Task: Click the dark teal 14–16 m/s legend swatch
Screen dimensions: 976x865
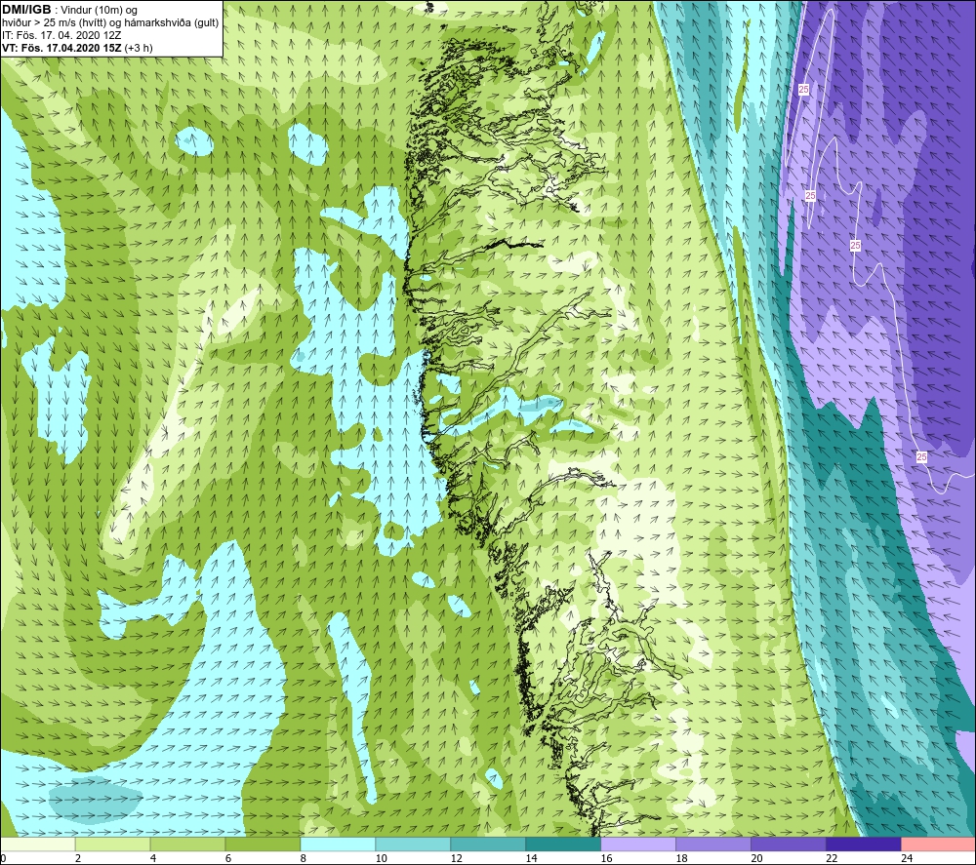Action: pos(563,844)
